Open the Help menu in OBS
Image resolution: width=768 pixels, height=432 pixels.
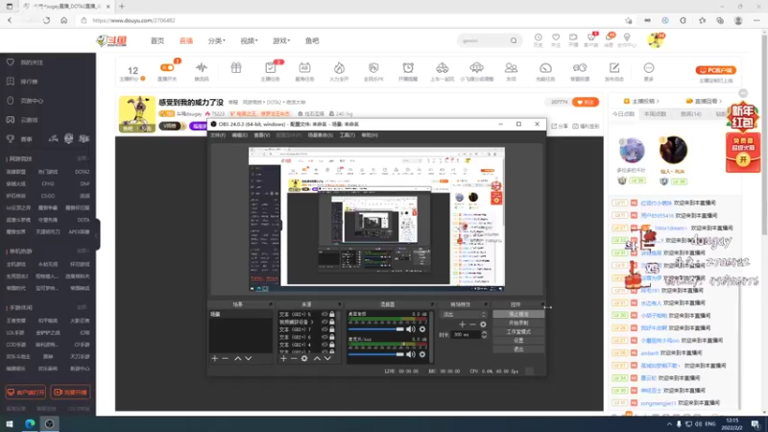[x=370, y=135]
